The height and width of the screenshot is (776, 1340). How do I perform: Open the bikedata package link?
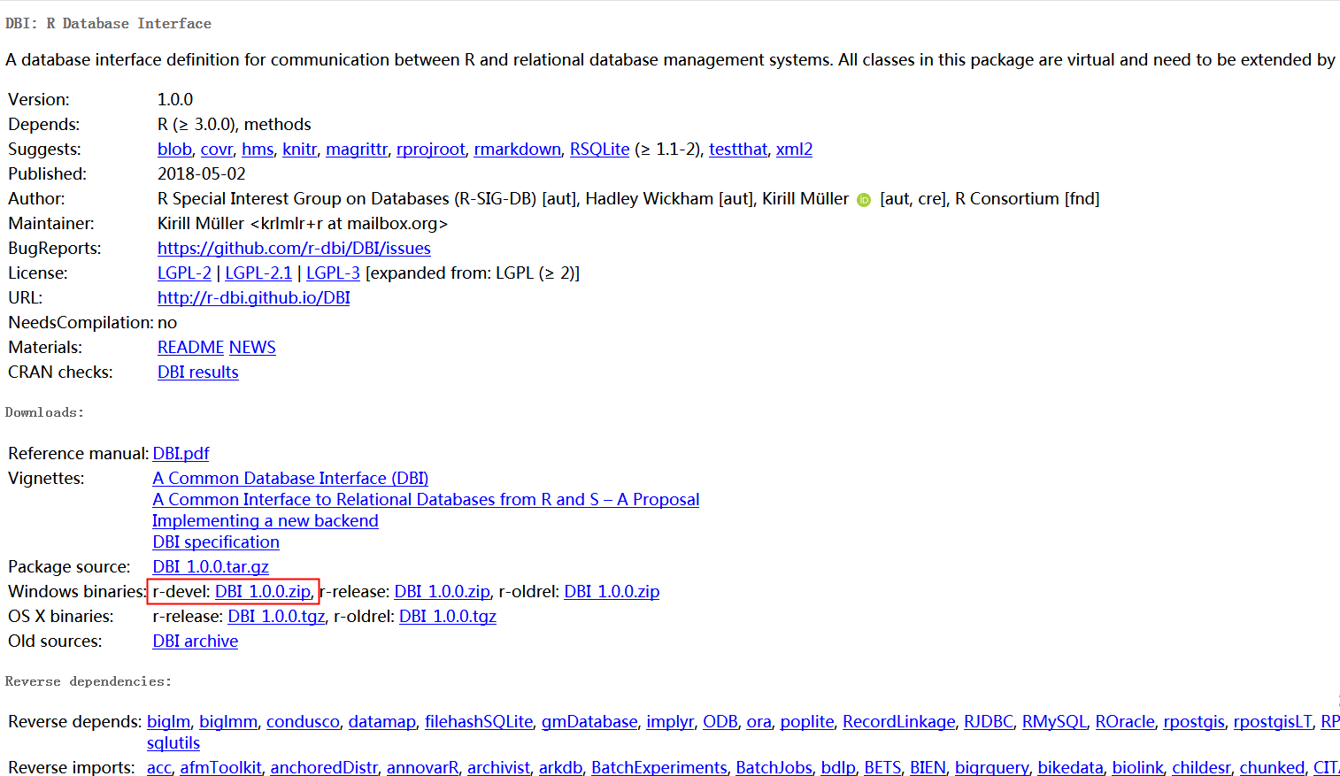(1071, 767)
